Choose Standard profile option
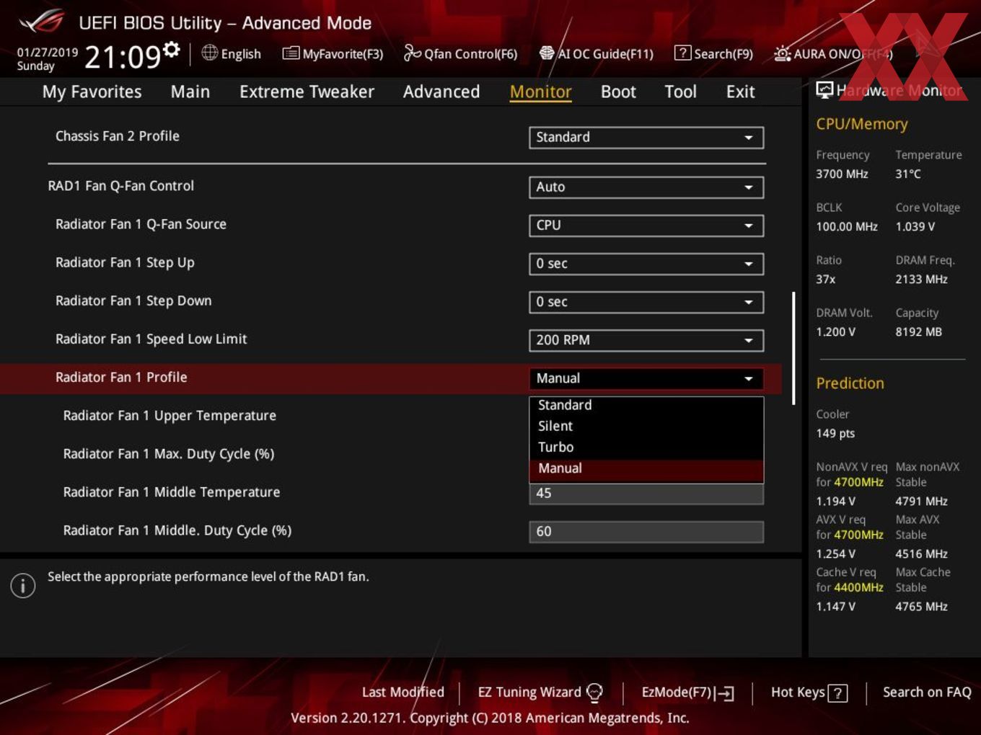Screen dimensions: 981x735 (x=646, y=405)
